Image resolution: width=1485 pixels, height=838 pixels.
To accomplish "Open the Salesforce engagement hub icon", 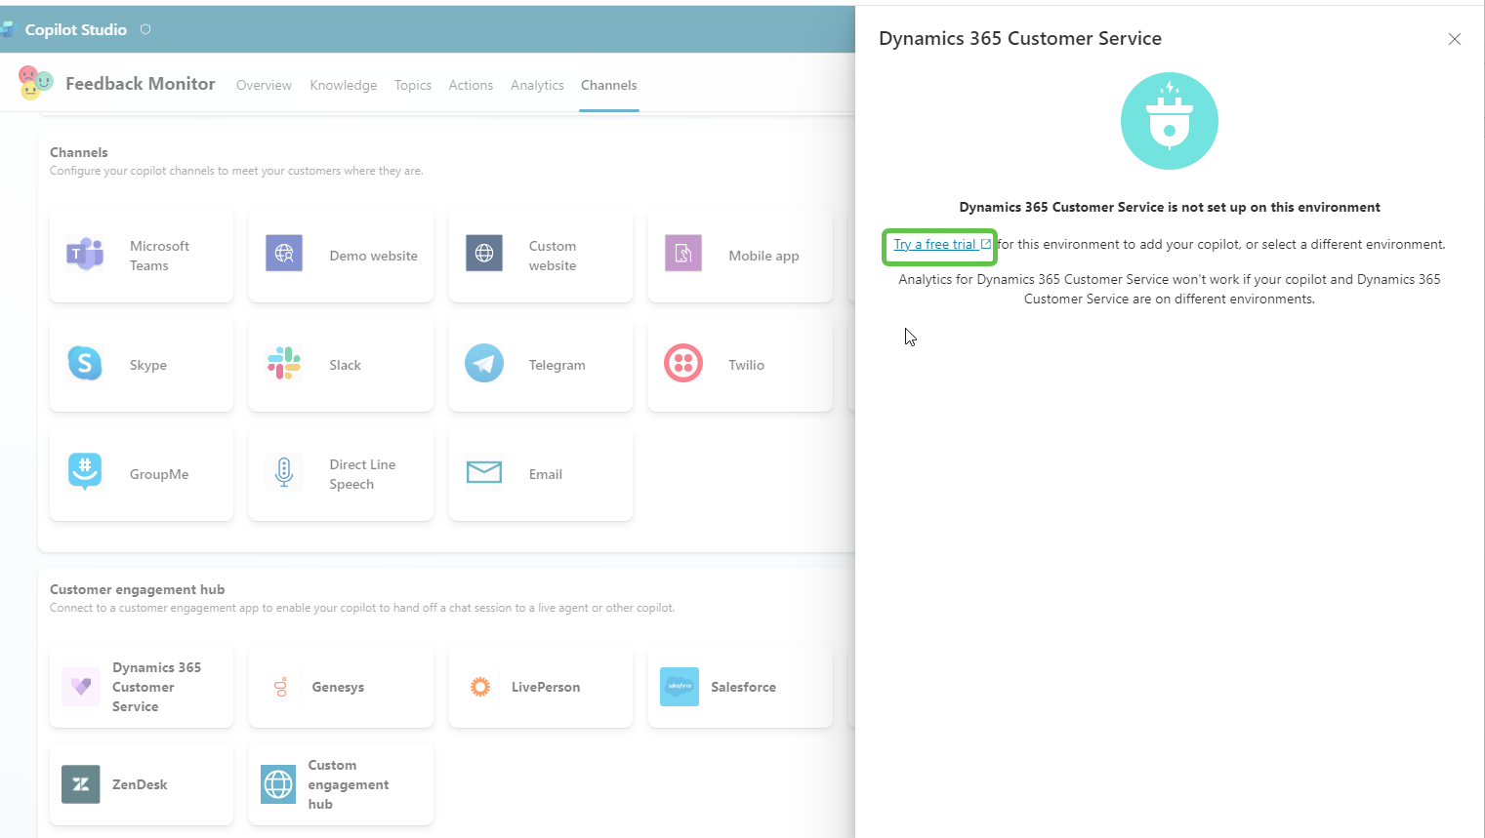I will [x=680, y=687].
